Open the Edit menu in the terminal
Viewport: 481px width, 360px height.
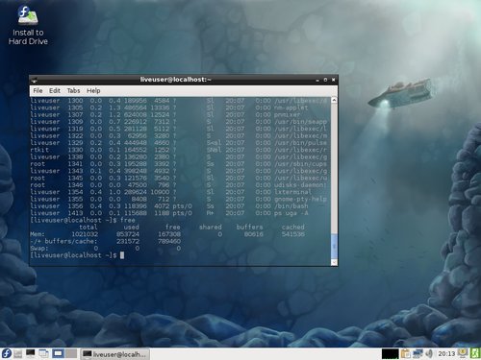[x=55, y=91]
